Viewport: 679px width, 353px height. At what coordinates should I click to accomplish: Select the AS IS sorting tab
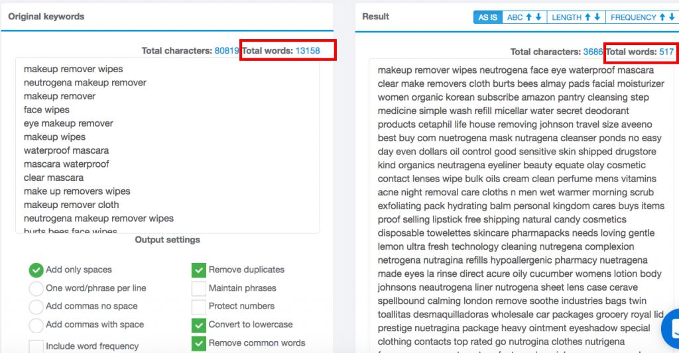point(487,17)
